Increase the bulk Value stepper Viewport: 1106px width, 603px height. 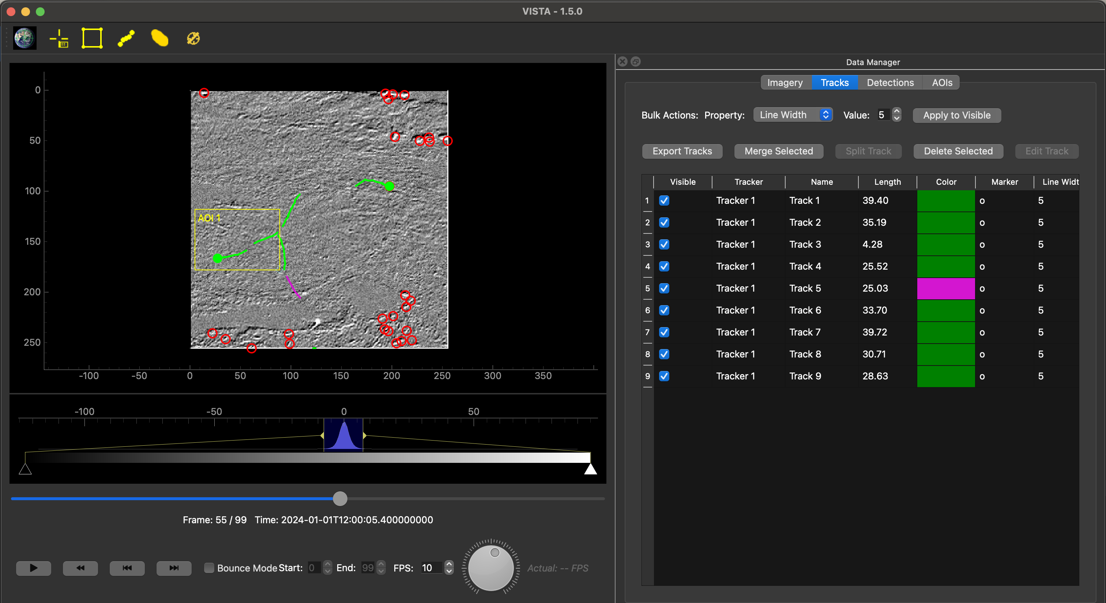[896, 111]
